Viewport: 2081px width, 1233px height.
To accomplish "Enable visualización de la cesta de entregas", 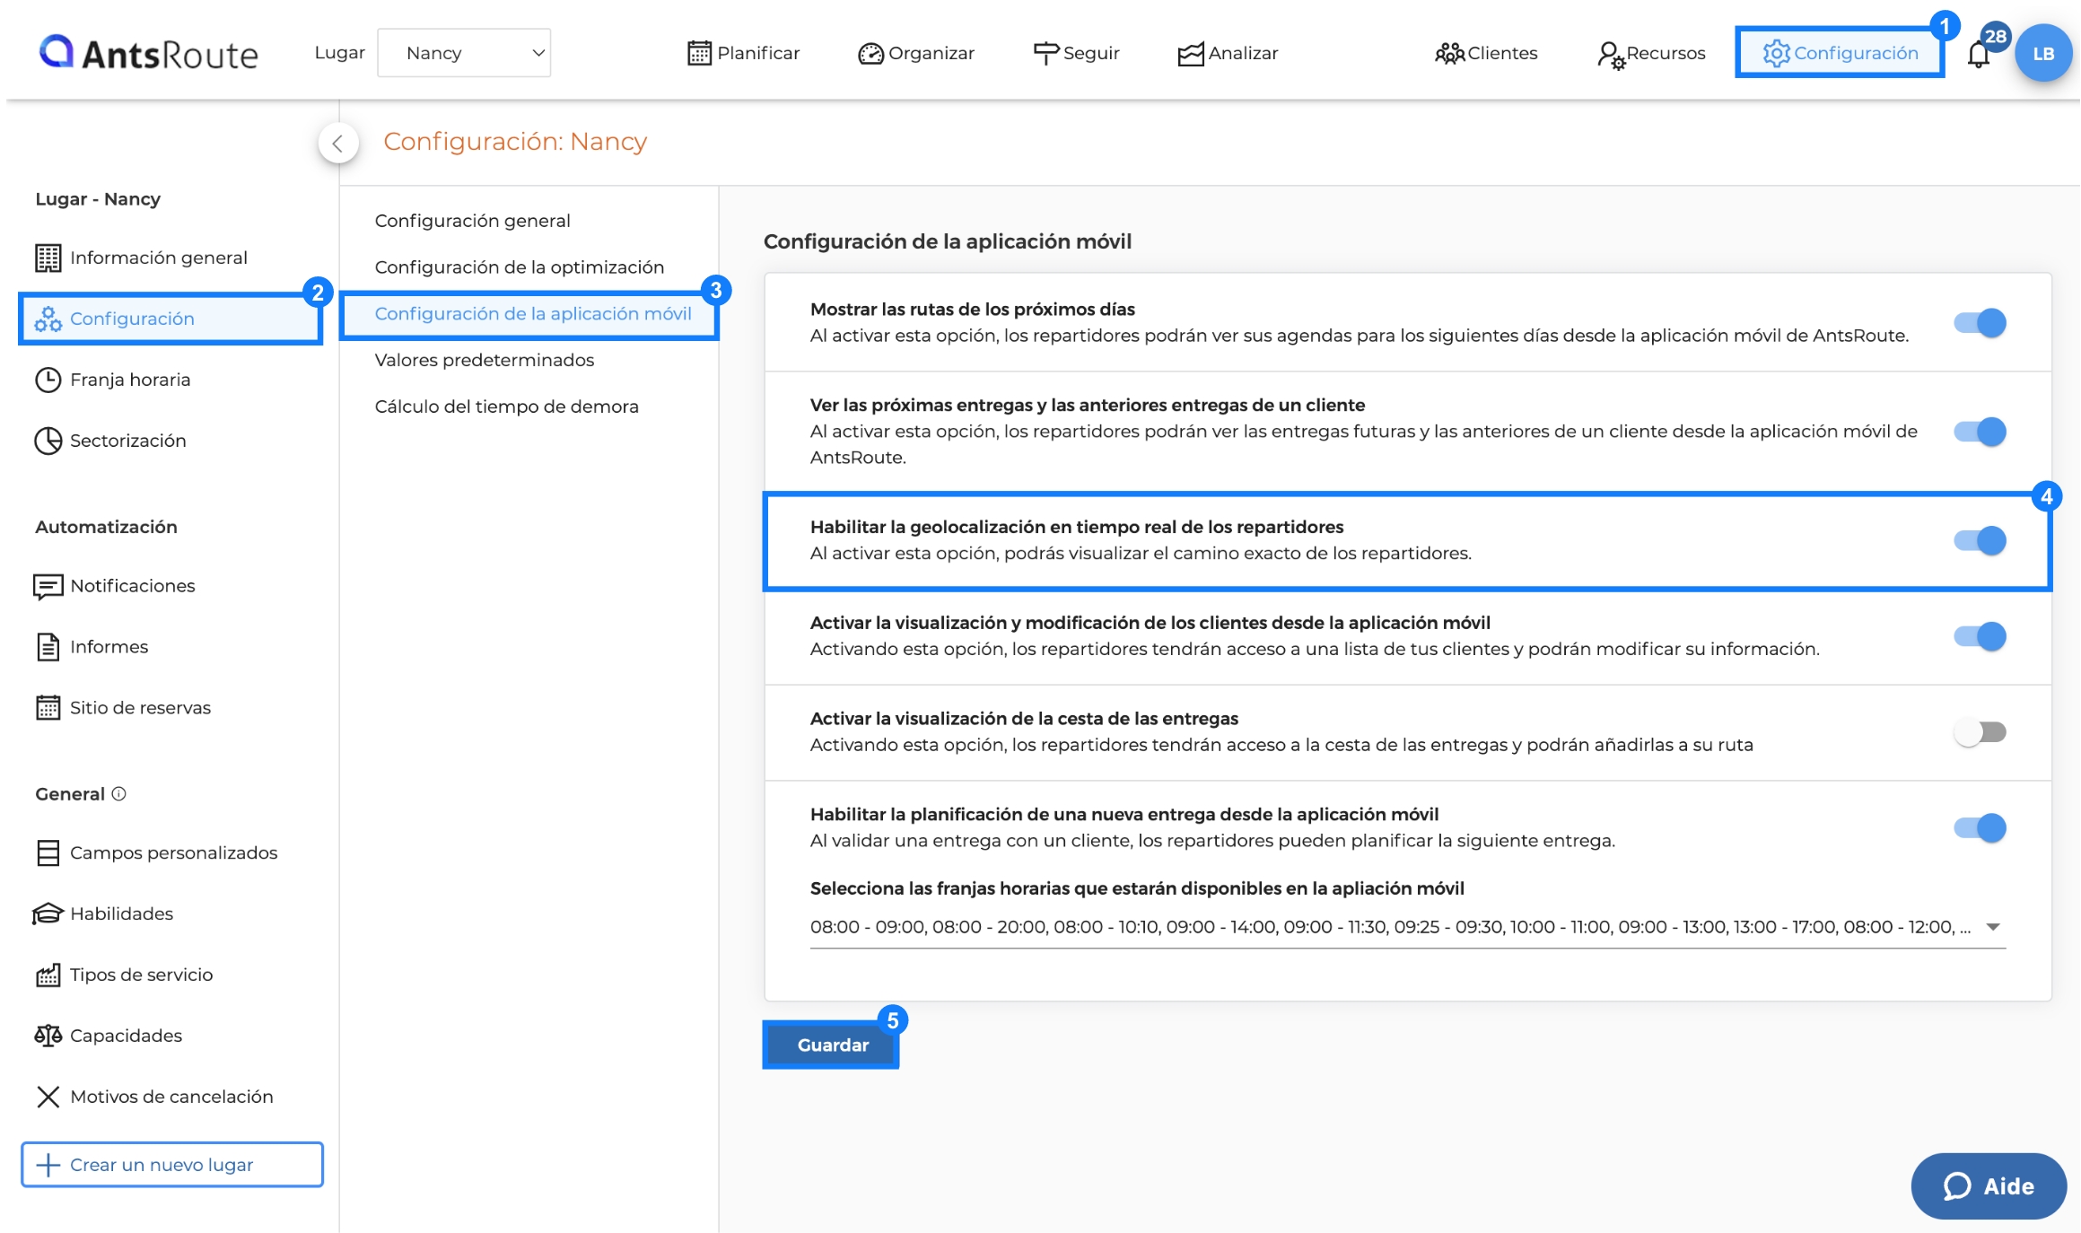I will tap(1980, 732).
